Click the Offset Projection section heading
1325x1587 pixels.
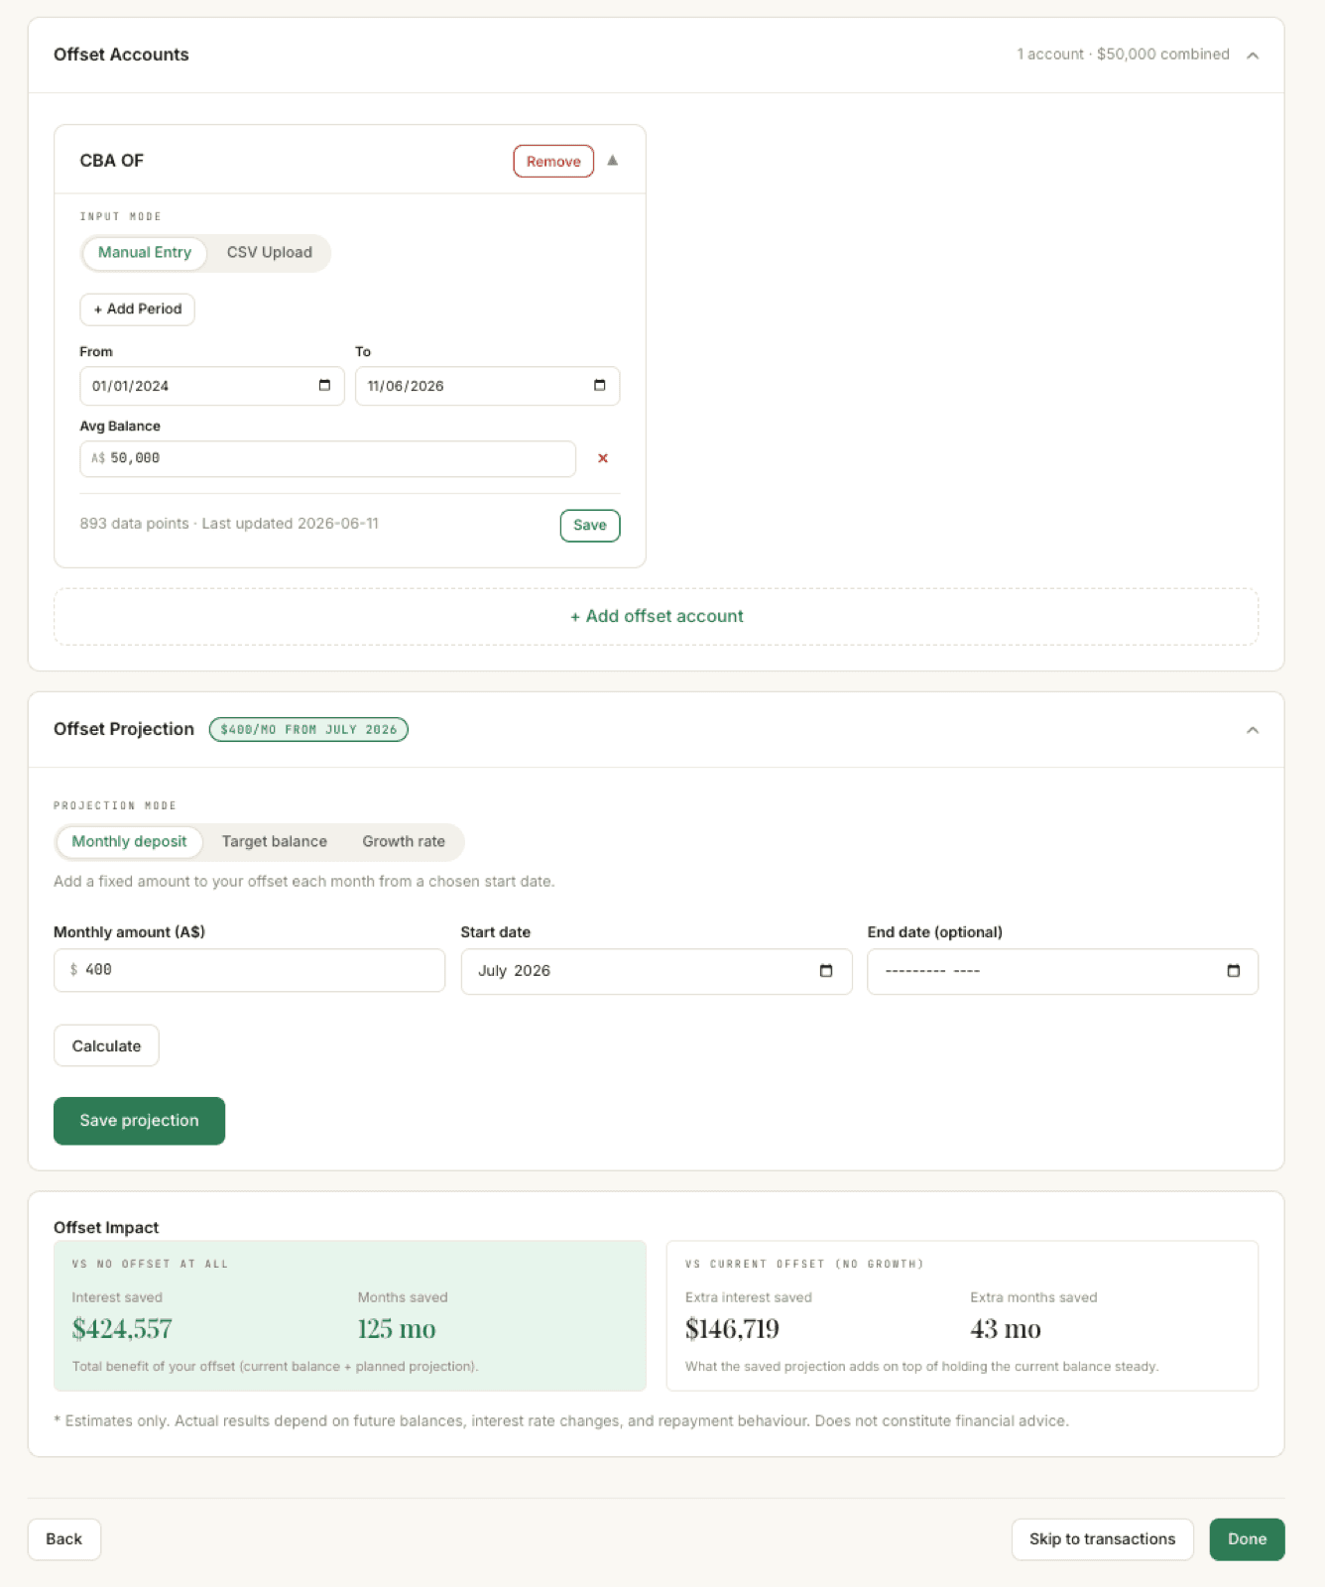[x=124, y=729]
